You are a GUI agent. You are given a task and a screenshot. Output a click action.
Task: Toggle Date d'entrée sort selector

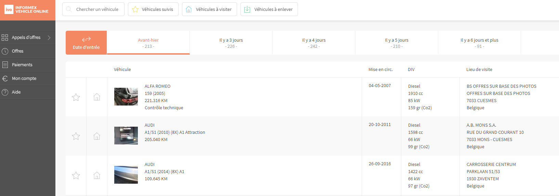tap(86, 43)
